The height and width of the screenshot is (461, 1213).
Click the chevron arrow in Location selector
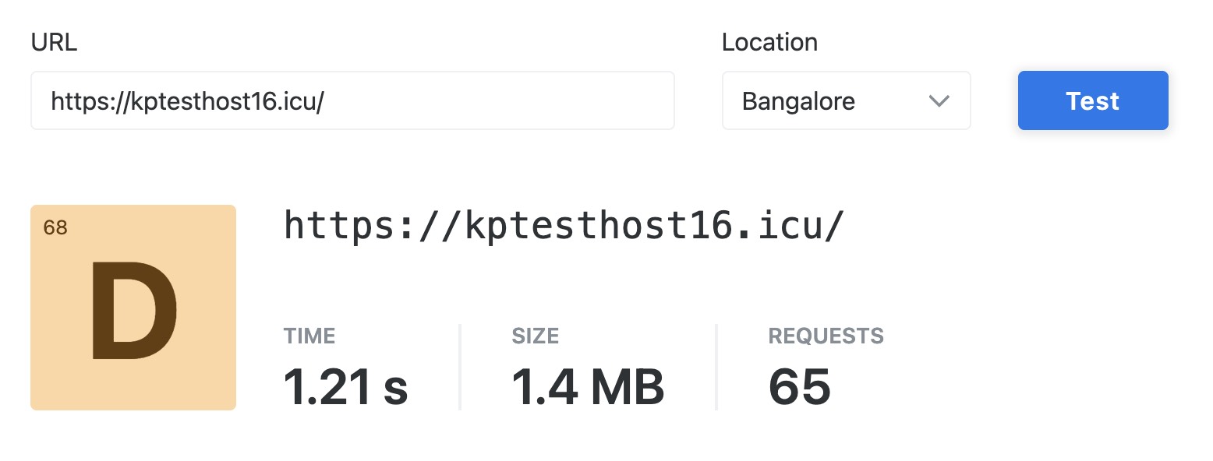(x=939, y=101)
